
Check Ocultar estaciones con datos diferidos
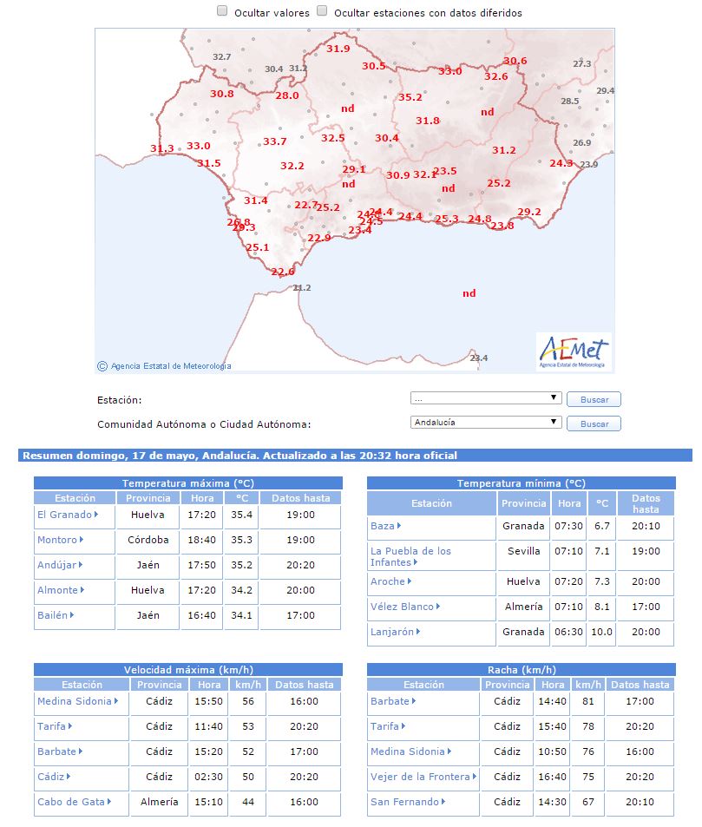pyautogui.click(x=322, y=11)
